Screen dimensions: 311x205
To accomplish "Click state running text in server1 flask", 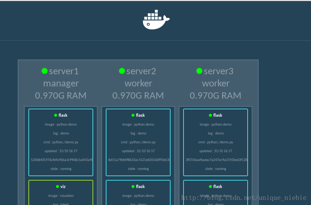I will (61, 169).
